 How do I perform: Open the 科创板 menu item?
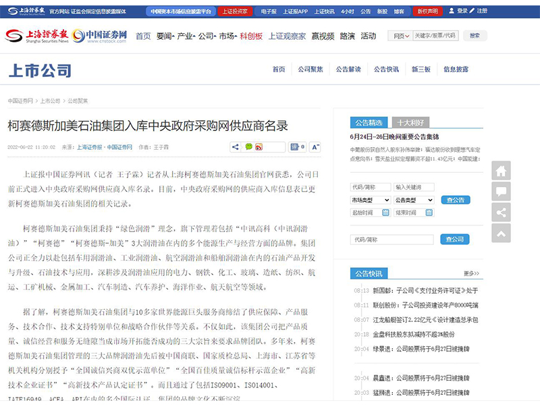(251, 36)
